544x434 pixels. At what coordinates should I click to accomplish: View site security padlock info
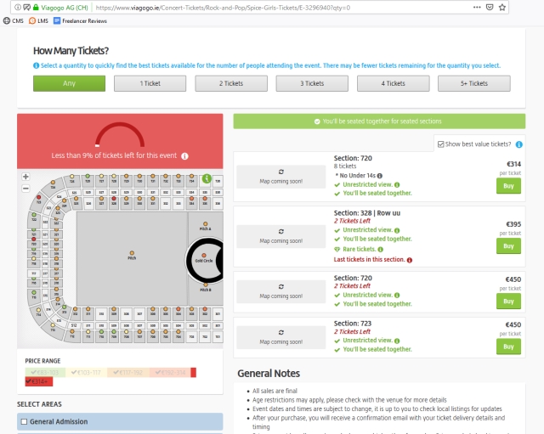36,8
